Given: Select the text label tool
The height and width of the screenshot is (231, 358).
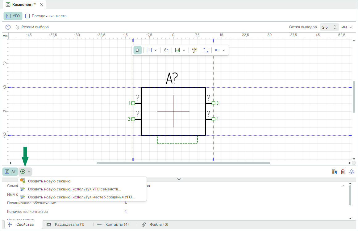Looking at the screenshot, I should pyautogui.click(x=166, y=50).
